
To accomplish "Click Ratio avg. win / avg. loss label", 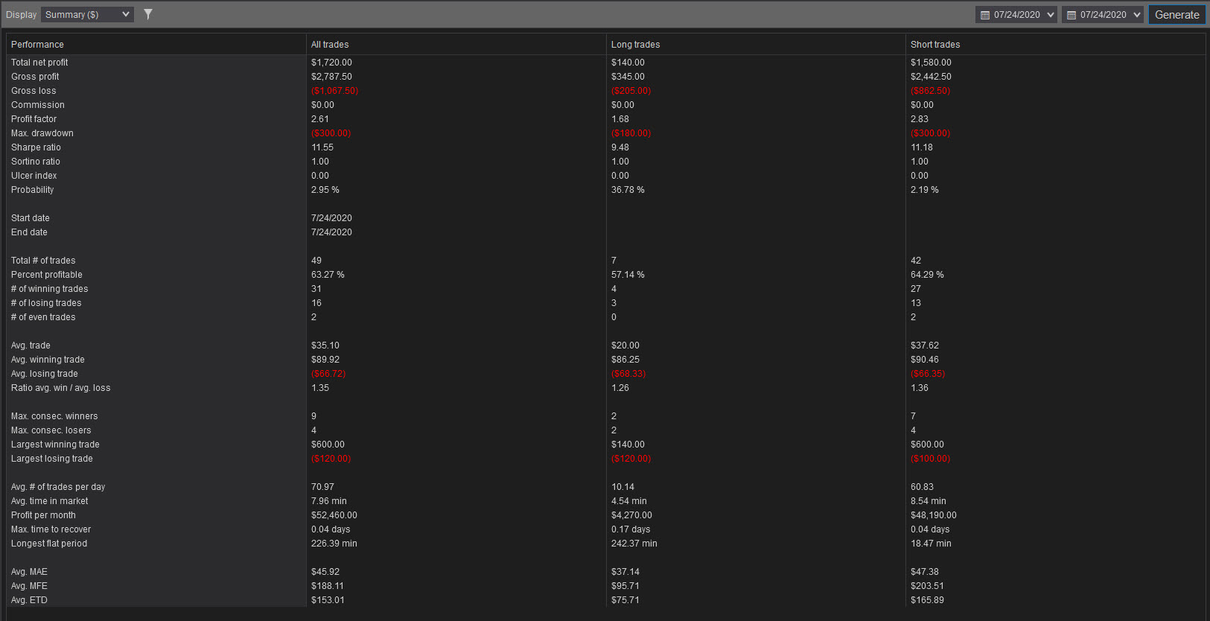I will (x=60, y=388).
